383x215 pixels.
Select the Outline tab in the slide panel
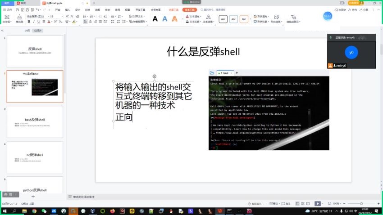(x=27, y=31)
